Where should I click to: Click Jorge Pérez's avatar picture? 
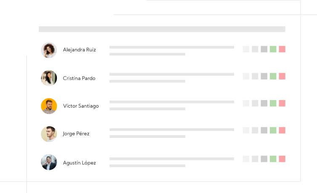coord(49,134)
